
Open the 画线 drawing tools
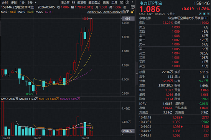click(106, 2)
